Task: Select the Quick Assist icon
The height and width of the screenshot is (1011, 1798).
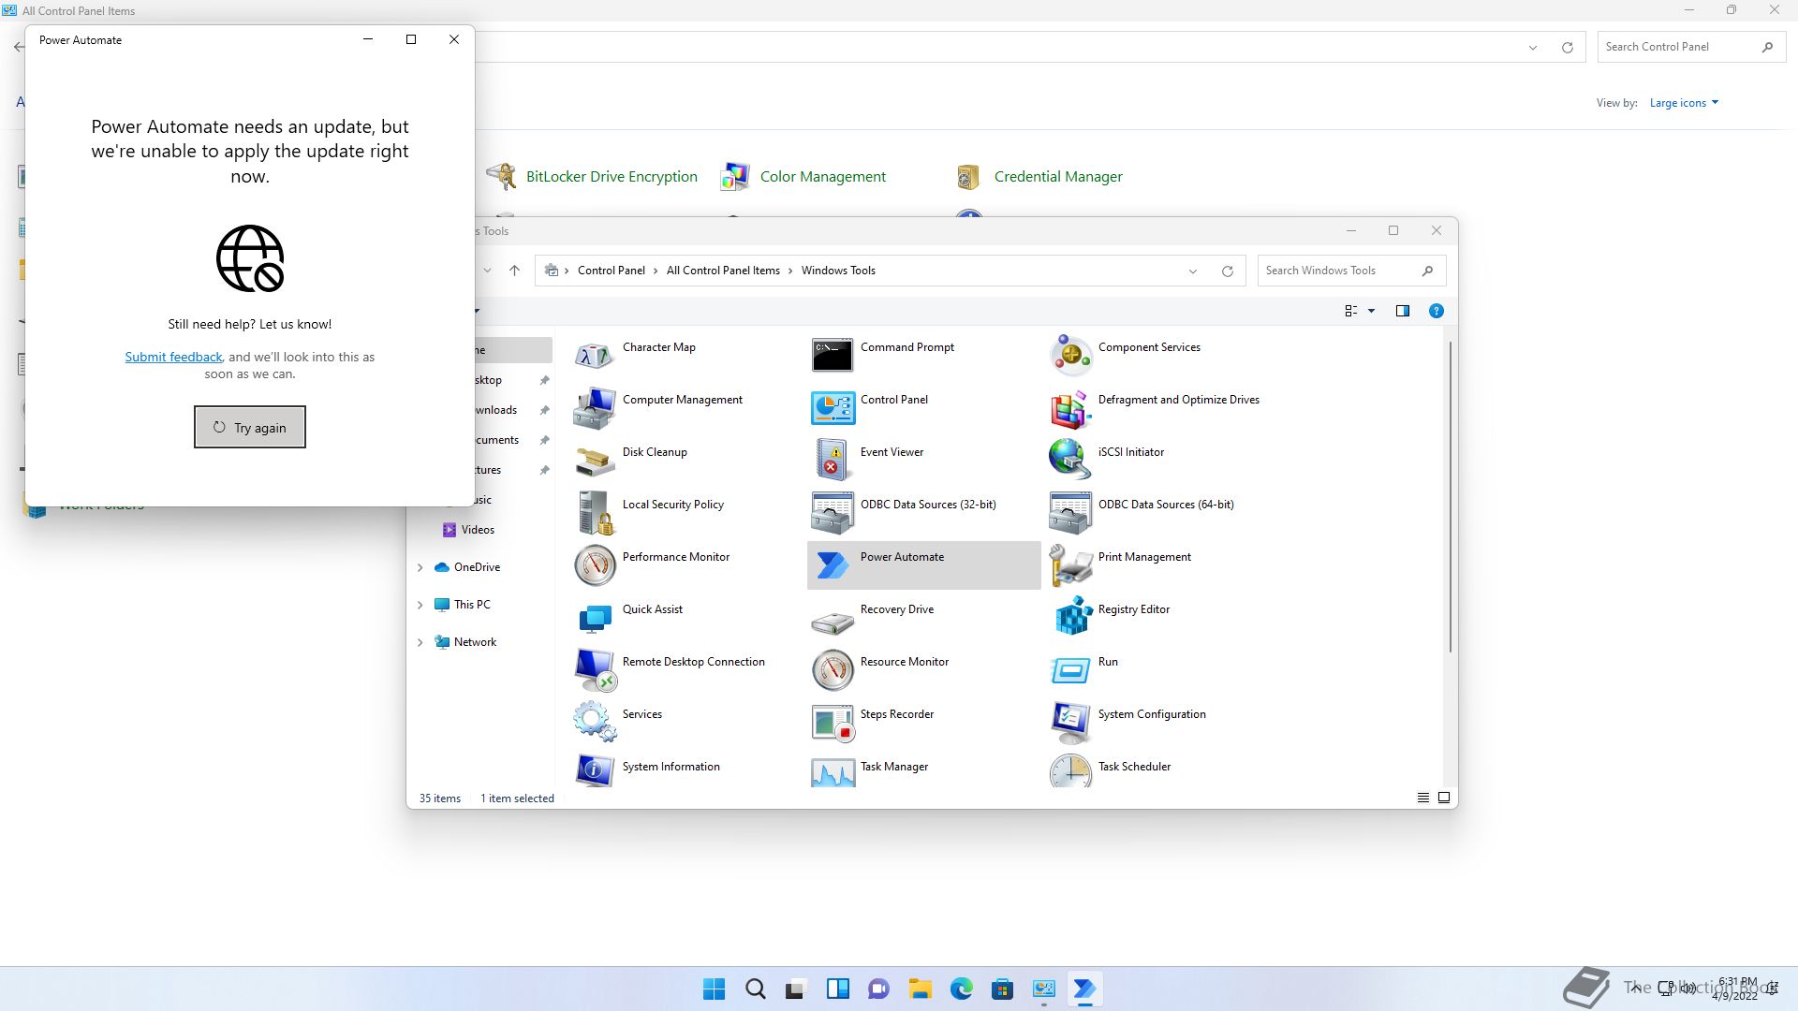Action: 595,617
